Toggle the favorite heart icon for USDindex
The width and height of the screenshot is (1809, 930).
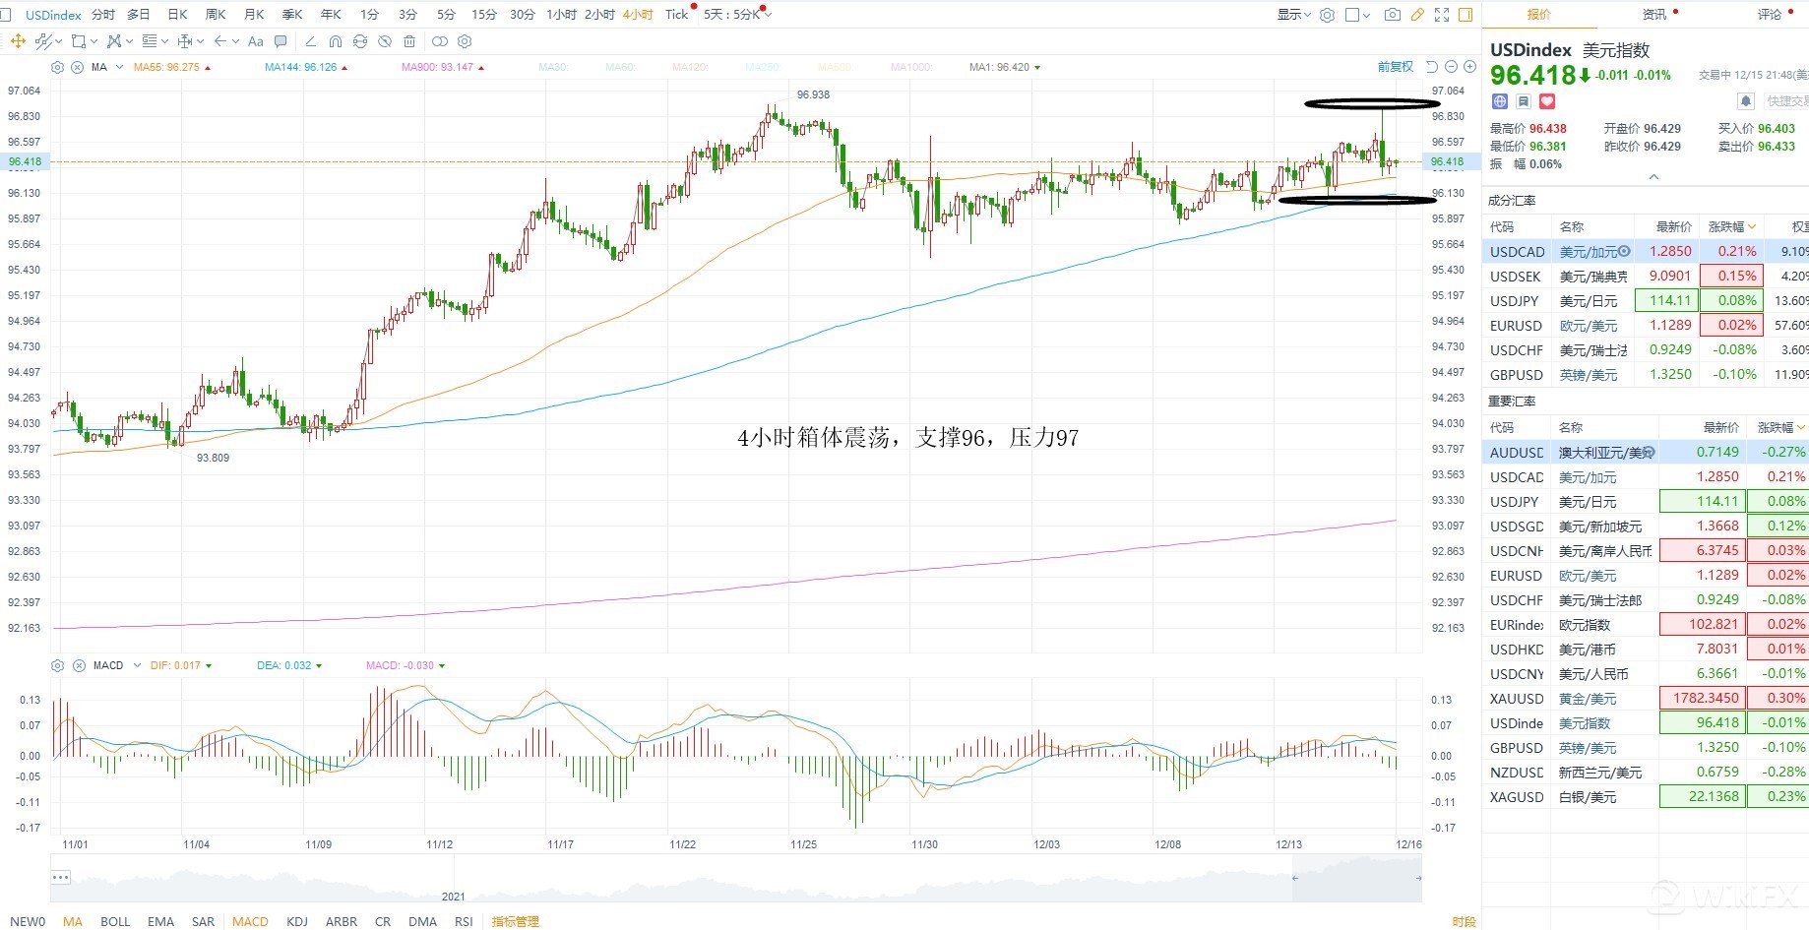pyautogui.click(x=1546, y=101)
